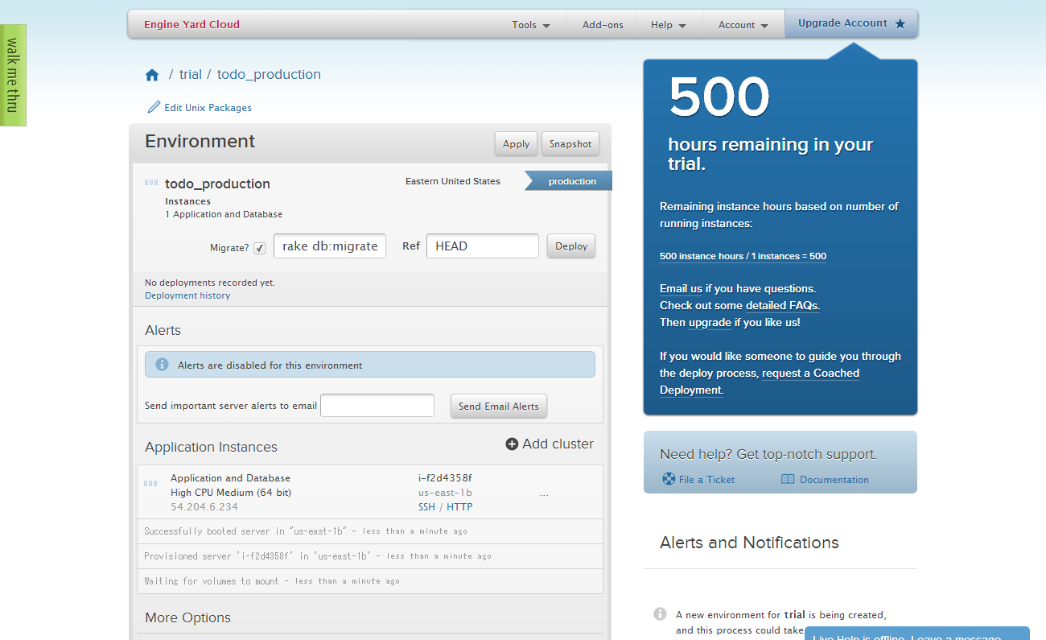Open the Add-ons menu item

[x=603, y=25]
